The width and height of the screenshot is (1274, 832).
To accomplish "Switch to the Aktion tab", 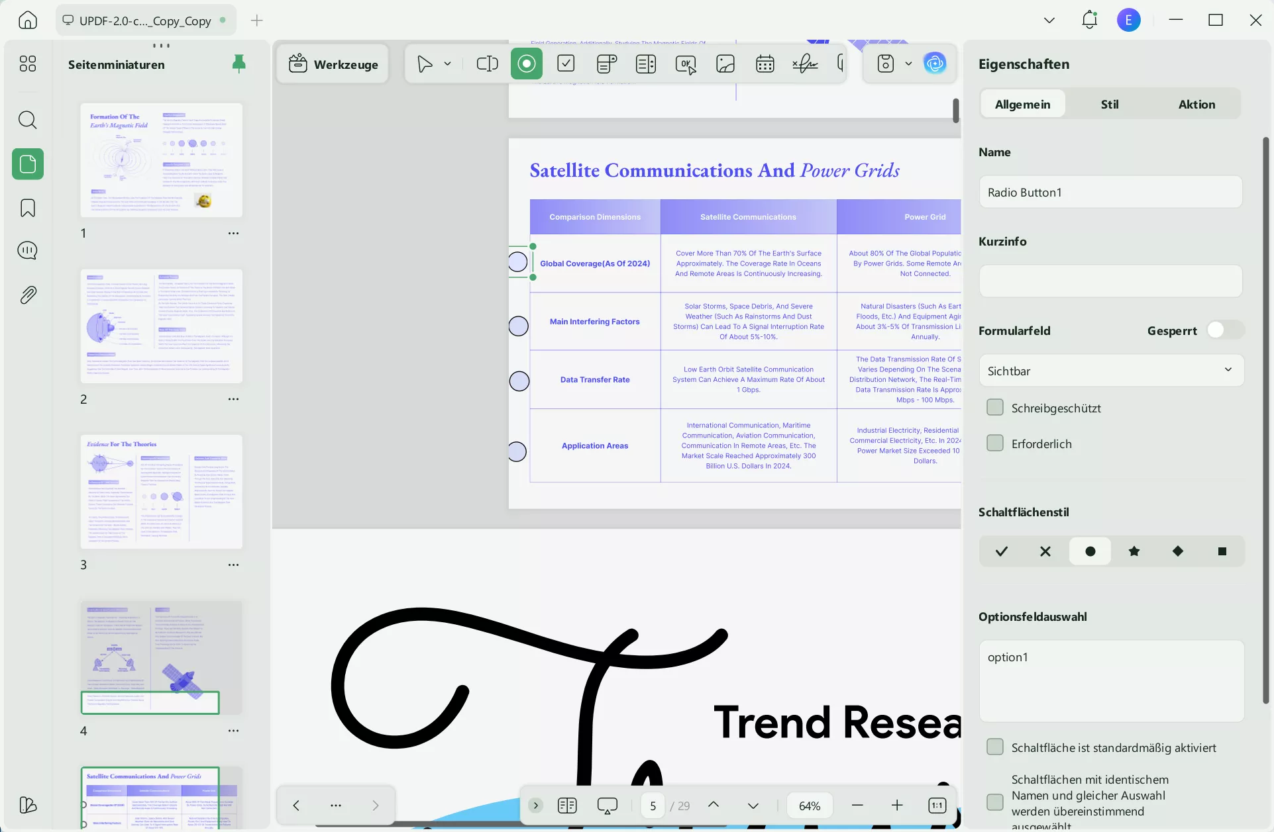I will [1196, 104].
